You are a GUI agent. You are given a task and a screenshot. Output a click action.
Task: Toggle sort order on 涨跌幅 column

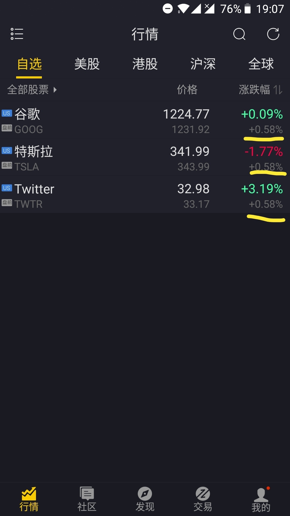(x=261, y=89)
